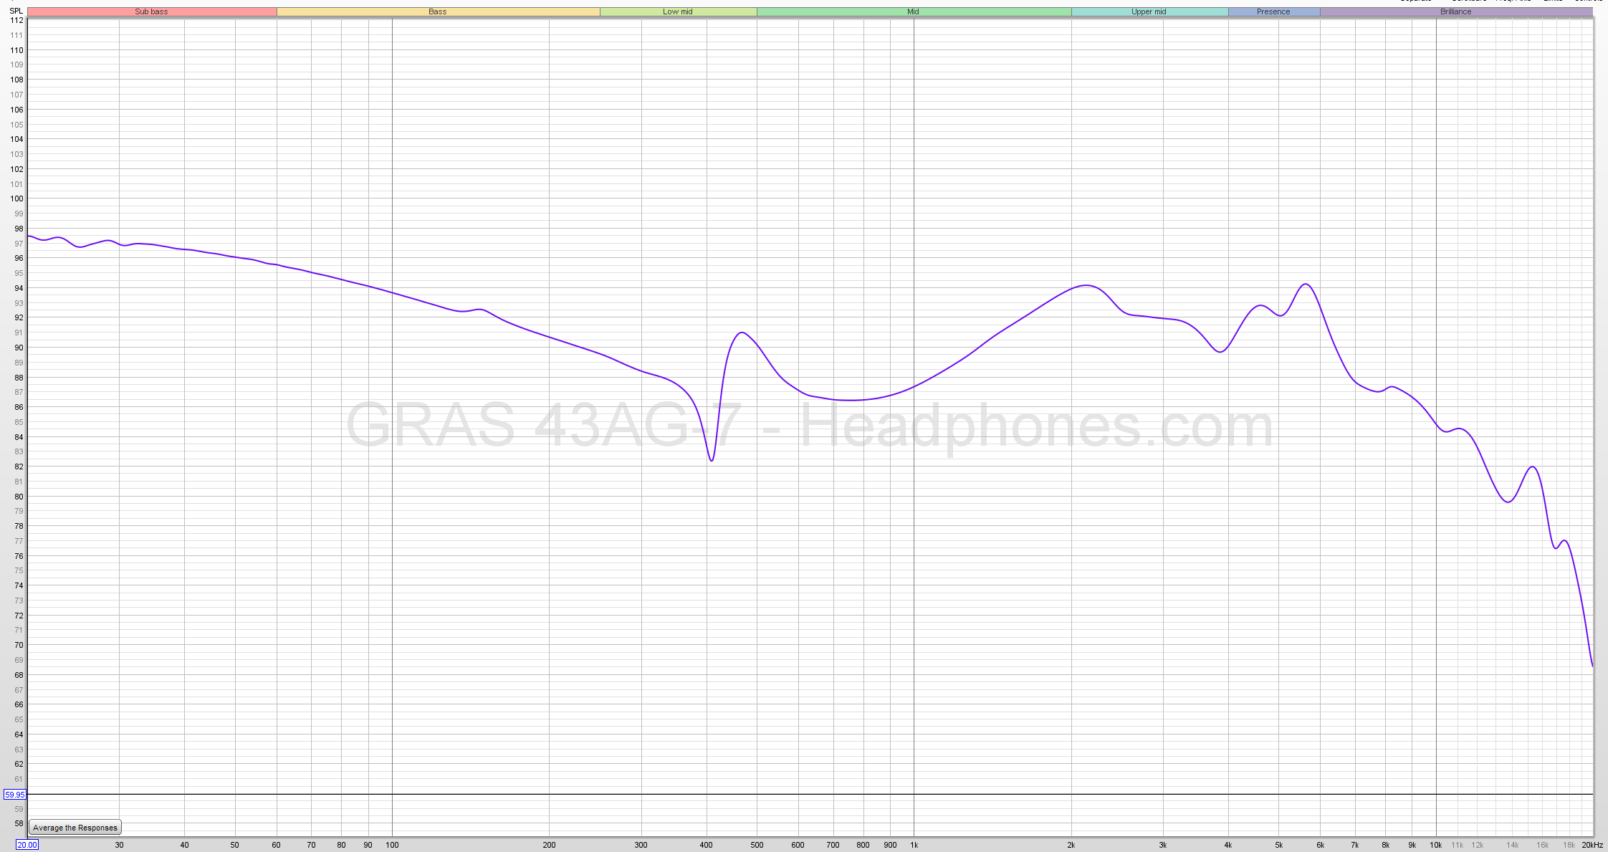
Task: Select the Low mid band label
Action: 678,11
